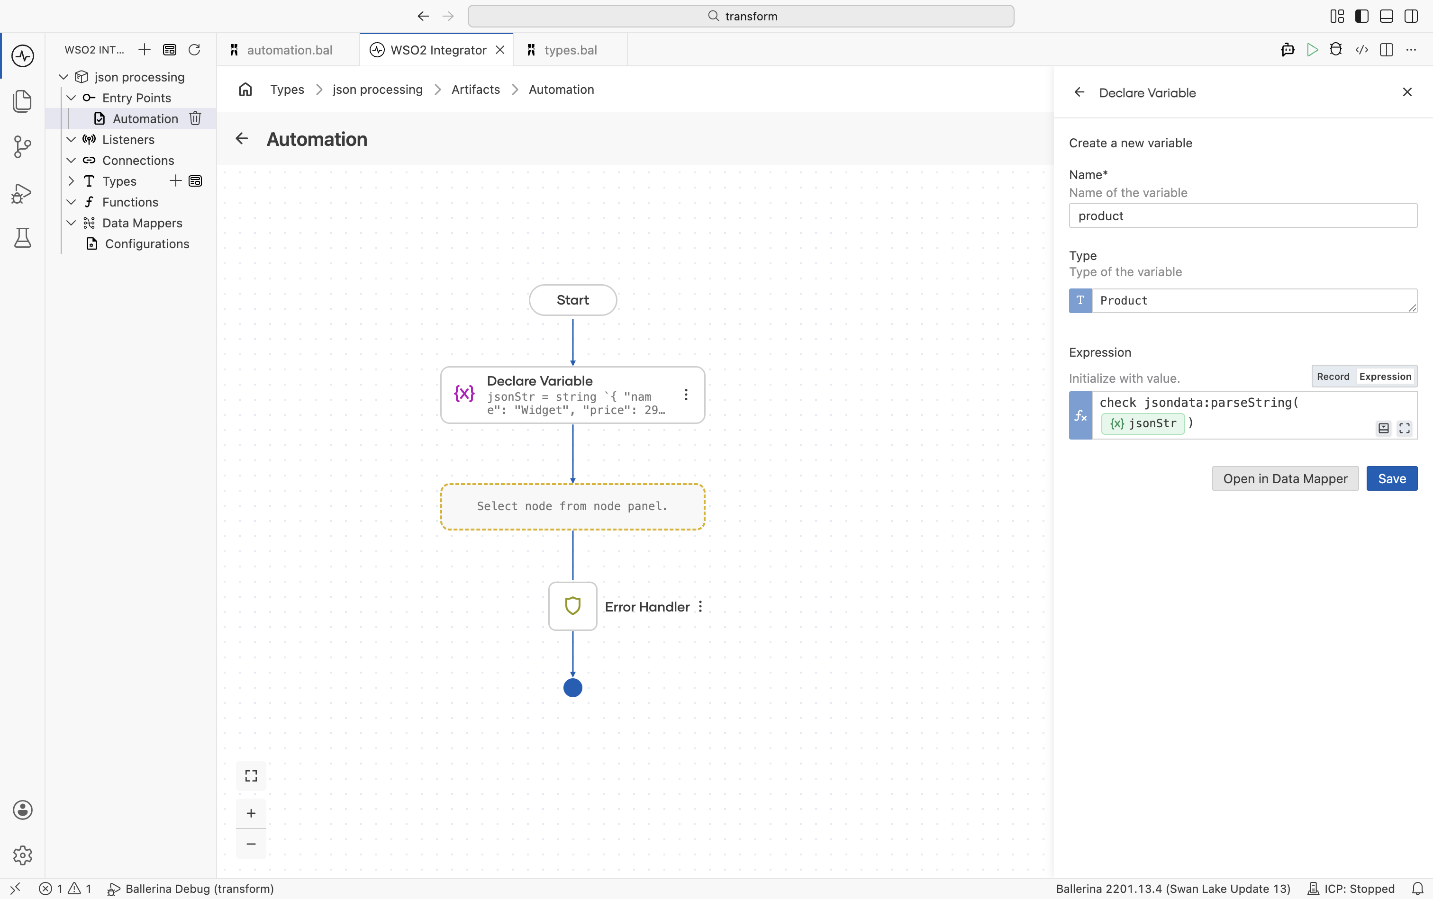Open the Manage gear icon
The height and width of the screenshot is (899, 1433).
pyautogui.click(x=23, y=855)
